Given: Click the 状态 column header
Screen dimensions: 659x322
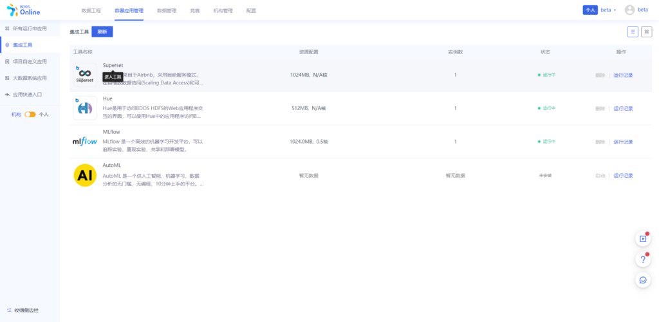Looking at the screenshot, I should tap(545, 52).
